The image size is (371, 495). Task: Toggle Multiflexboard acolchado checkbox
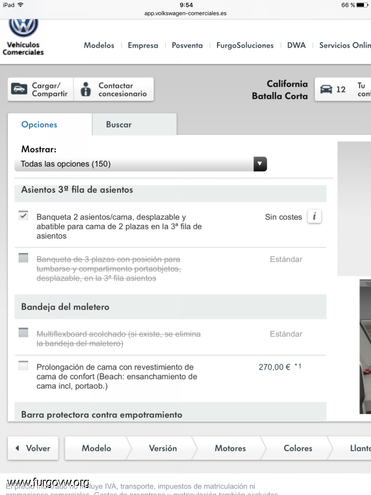[x=23, y=332]
